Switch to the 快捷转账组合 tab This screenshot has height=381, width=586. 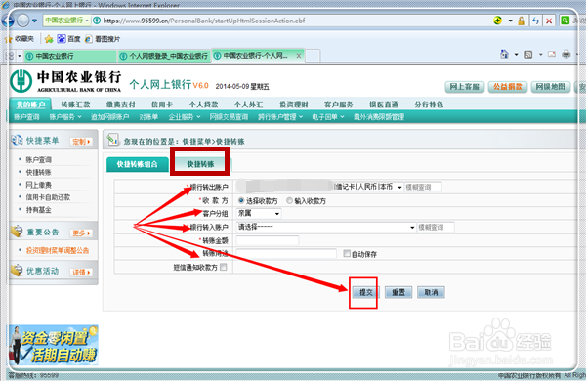click(x=137, y=164)
